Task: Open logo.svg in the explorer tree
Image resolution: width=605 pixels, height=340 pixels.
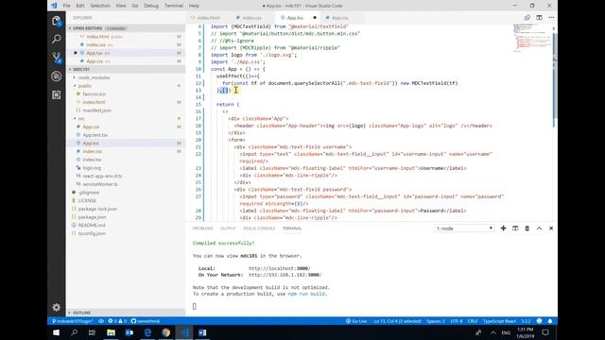Action: pyautogui.click(x=92, y=168)
